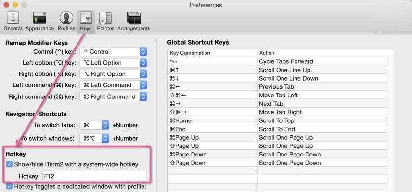Screen dimensions: 412x192
Task: Click the Action column header
Action: (x=325, y=53)
